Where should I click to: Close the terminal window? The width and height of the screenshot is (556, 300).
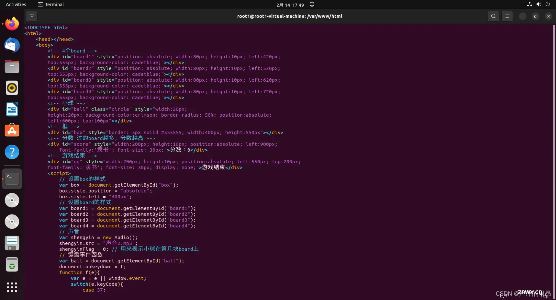pyautogui.click(x=548, y=16)
